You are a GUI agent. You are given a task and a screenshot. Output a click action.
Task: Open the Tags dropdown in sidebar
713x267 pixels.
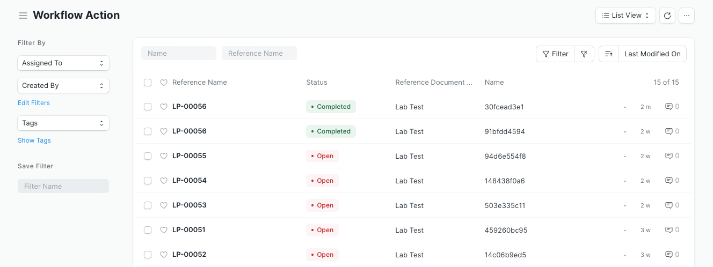63,123
